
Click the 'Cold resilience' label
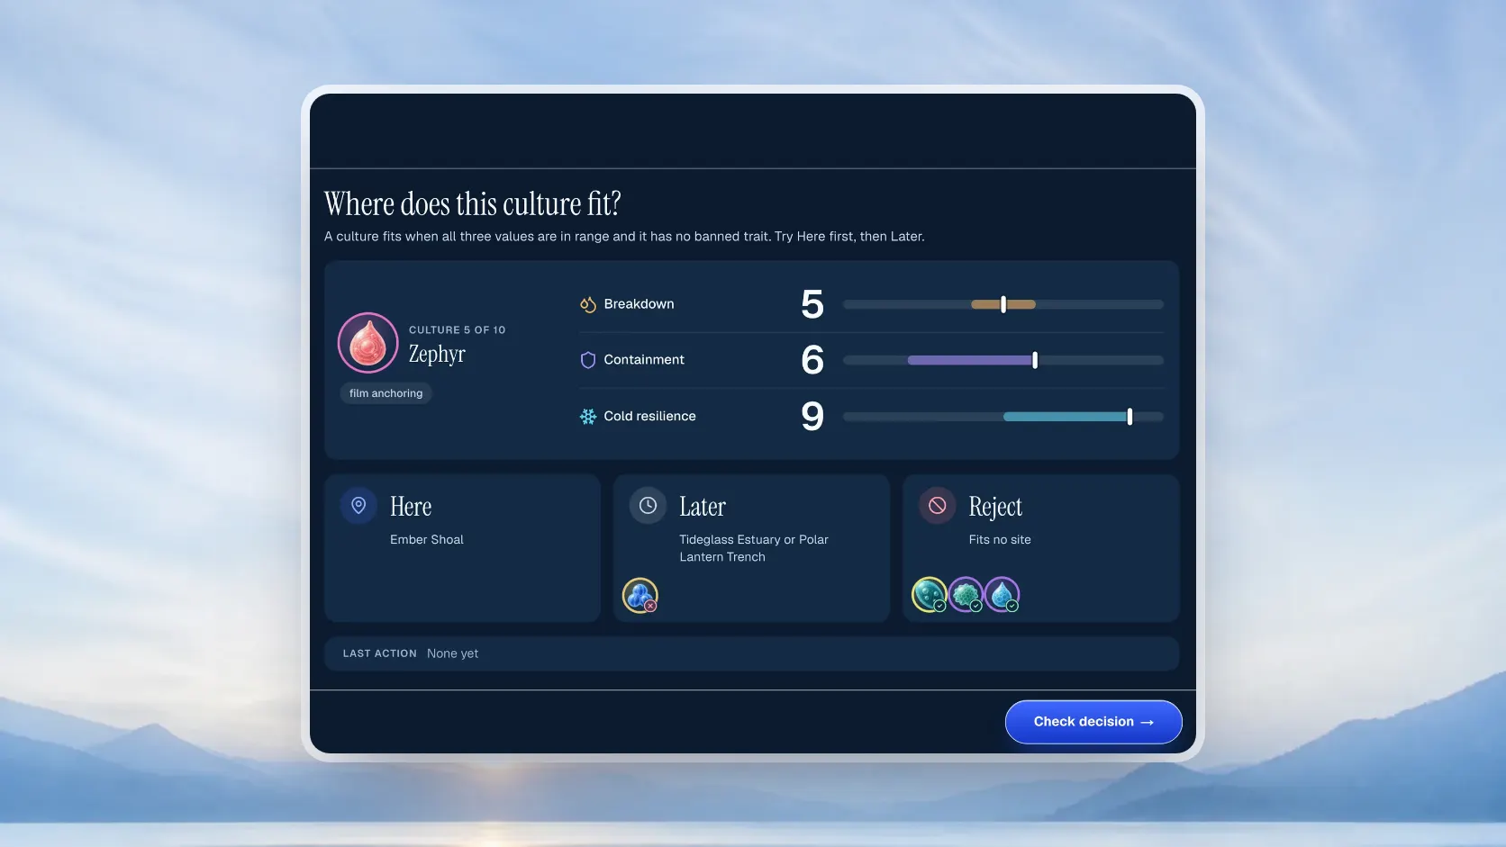[649, 416]
